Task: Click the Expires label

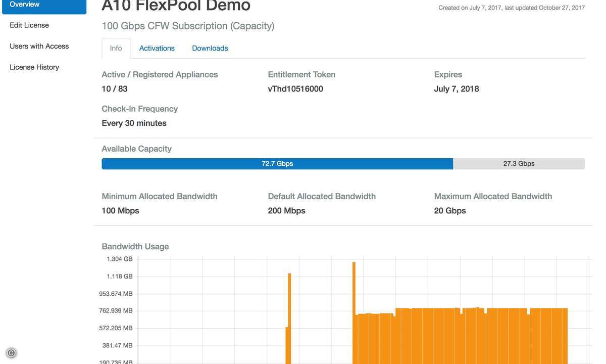Action: 448,74
